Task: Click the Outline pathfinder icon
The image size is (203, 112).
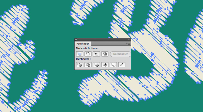Action: 113,65
